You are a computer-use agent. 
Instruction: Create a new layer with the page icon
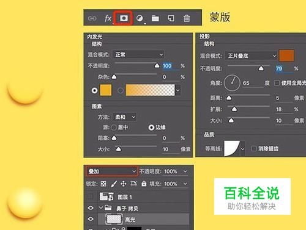pos(171,18)
